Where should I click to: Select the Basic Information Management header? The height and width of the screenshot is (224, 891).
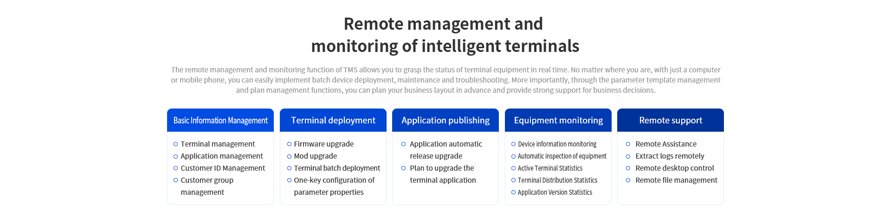[220, 120]
